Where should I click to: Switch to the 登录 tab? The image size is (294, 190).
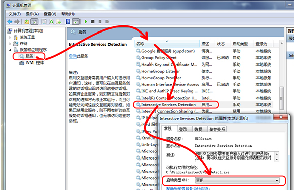point(183,129)
